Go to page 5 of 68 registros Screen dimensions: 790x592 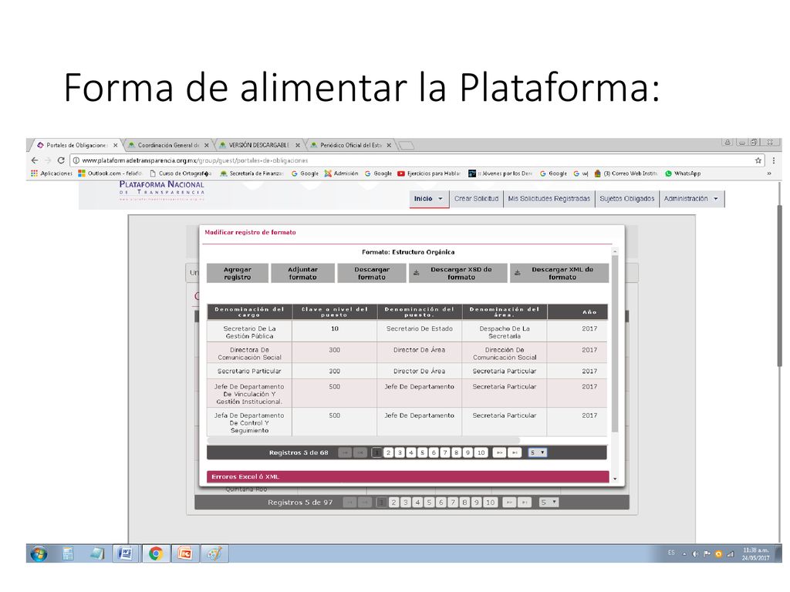point(422,452)
